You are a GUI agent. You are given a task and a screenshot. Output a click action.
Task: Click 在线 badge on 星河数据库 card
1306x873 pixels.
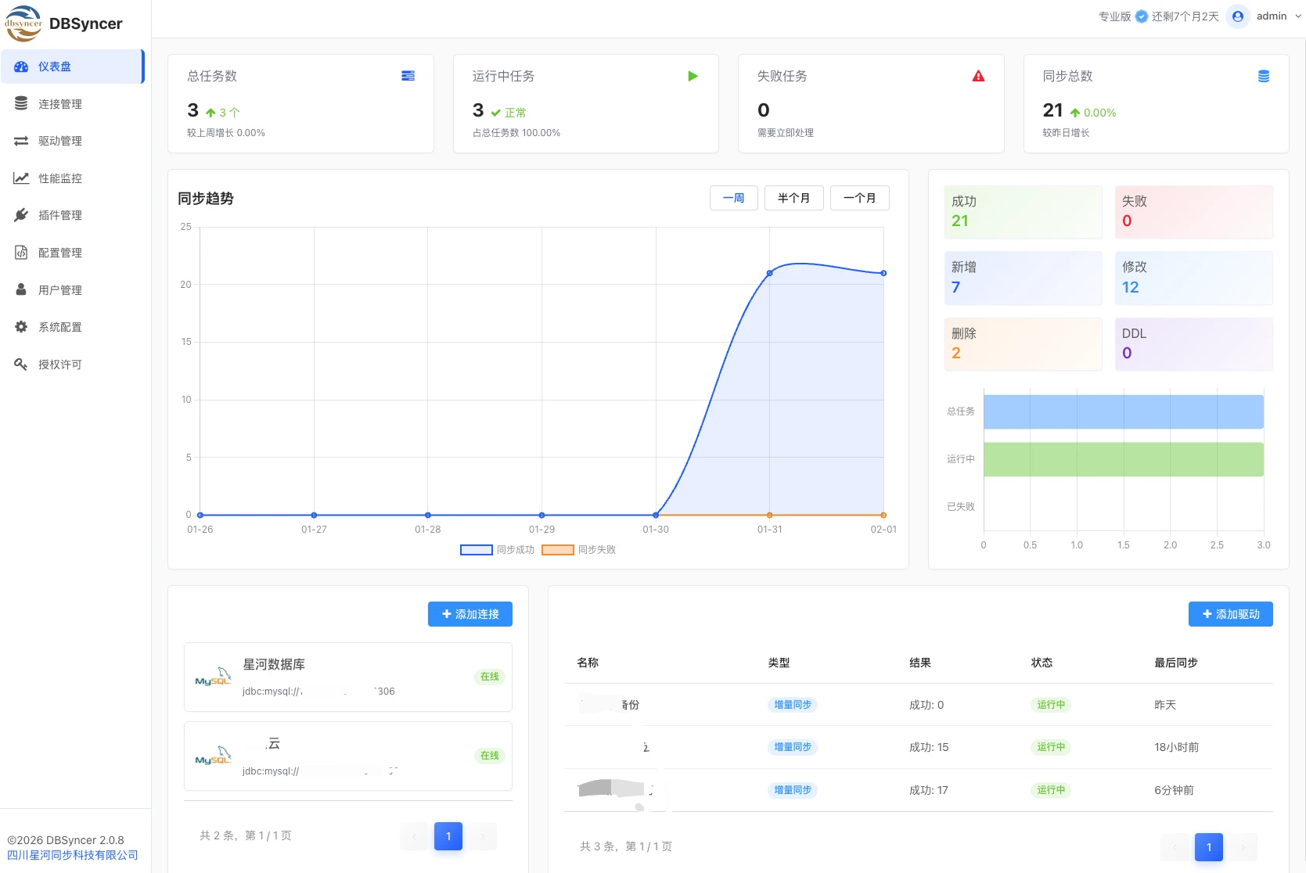(x=490, y=677)
